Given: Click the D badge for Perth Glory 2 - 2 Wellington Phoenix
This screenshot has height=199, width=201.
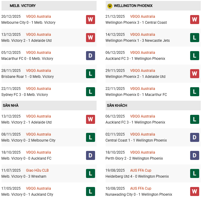Looking at the screenshot, I should [194, 155].
